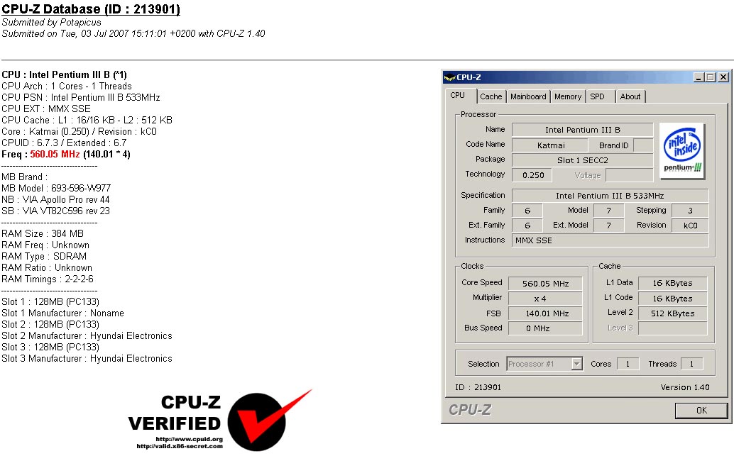Click the http://www.cpuid.org URL text

pyautogui.click(x=189, y=439)
